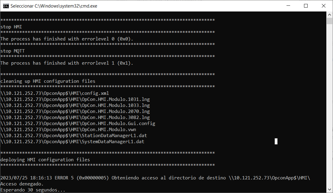333x193 pixels.
Task: Click the OpCon.HMI.Modulo.1031.lng path line
Action: pyautogui.click(x=75, y=99)
